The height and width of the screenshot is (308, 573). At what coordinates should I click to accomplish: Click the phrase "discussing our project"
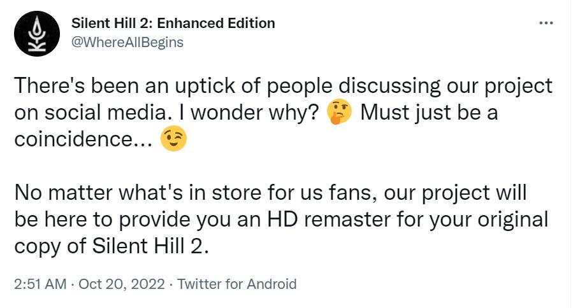(445, 87)
